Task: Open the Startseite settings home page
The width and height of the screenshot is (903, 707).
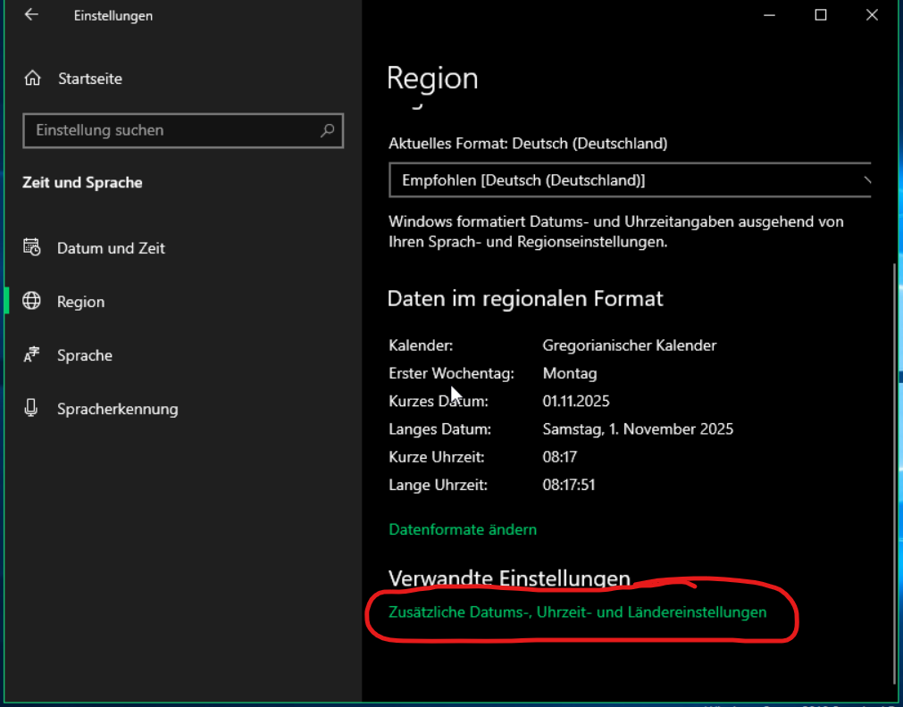Action: pos(89,79)
